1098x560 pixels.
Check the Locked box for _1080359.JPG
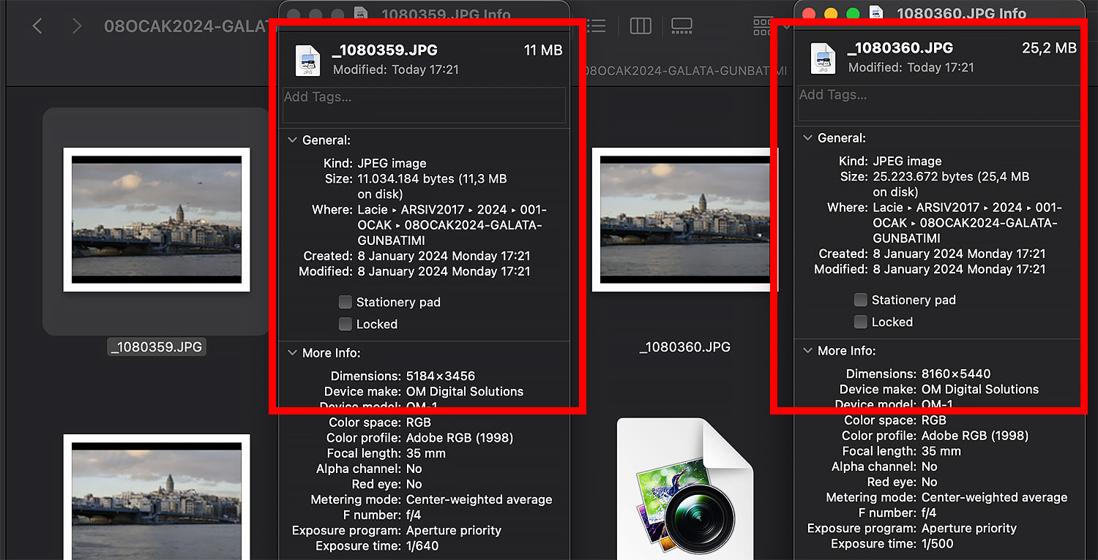346,324
